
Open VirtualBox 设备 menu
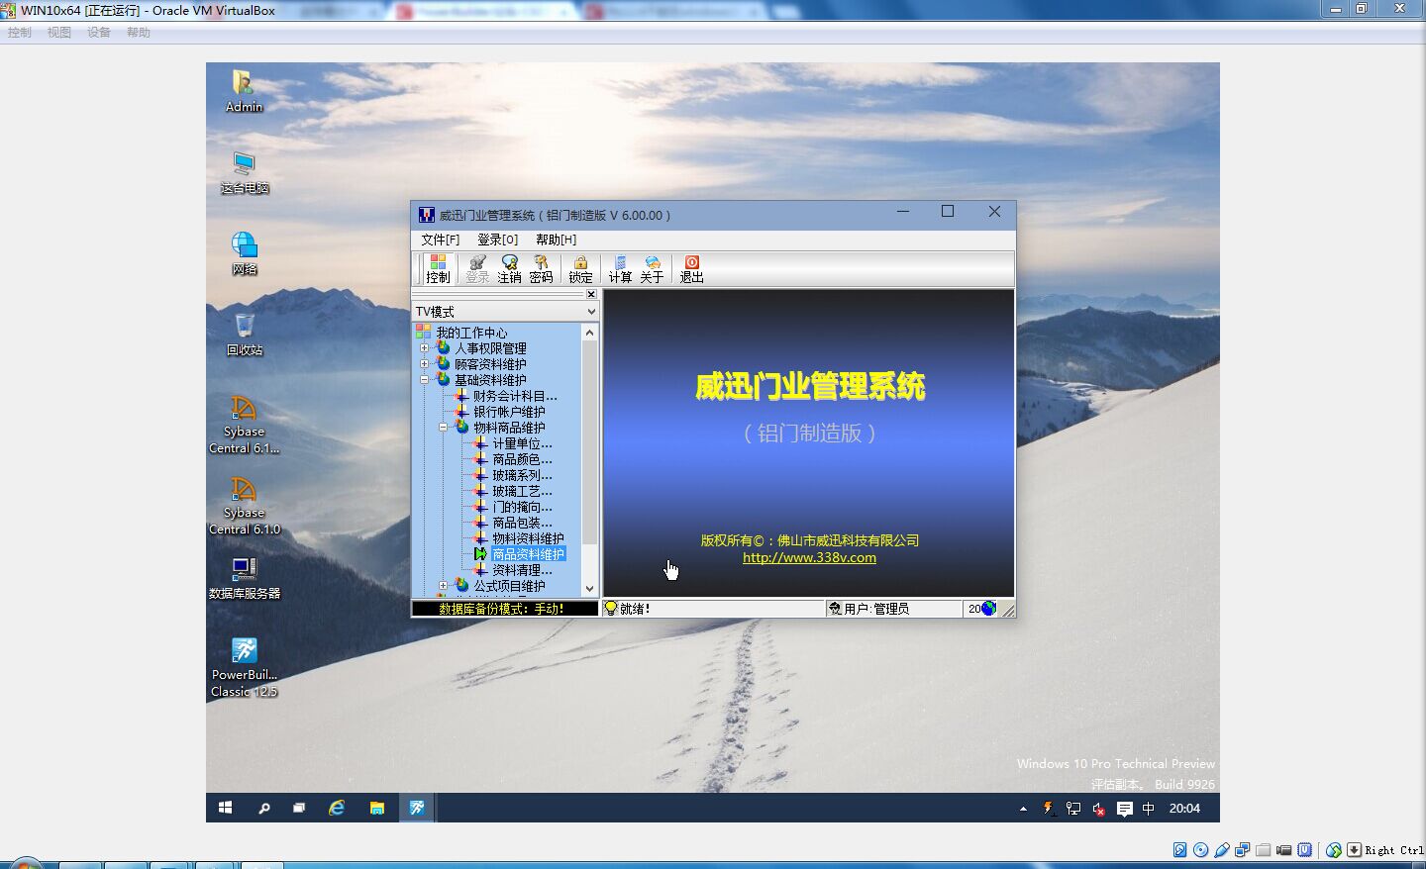click(x=99, y=33)
